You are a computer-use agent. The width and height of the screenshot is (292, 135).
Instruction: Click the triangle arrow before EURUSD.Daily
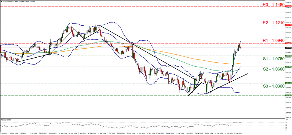1,1
